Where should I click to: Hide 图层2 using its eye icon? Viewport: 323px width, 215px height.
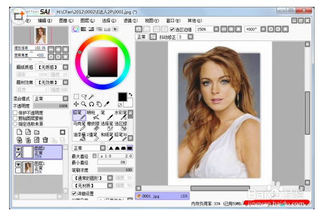(x=18, y=149)
